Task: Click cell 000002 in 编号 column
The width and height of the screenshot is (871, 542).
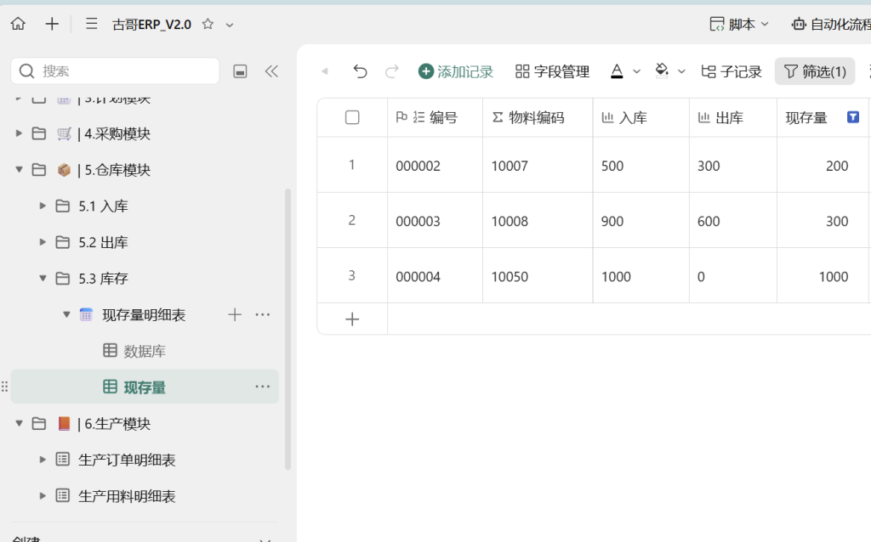Action: pos(435,166)
